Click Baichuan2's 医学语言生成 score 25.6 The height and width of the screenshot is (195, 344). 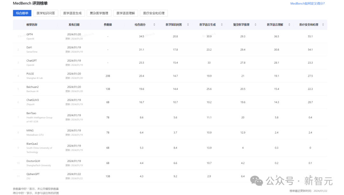209,89
